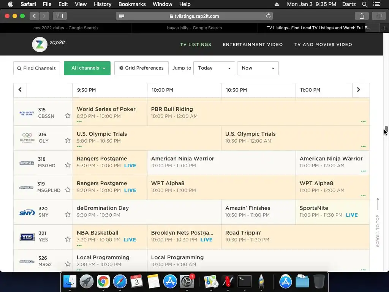Image resolution: width=389 pixels, height=292 pixels.
Task: Open the History menu
Action: click(103, 4)
